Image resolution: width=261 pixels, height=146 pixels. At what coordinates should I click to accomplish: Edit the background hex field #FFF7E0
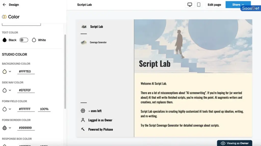pos(26,71)
